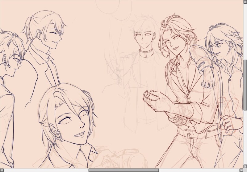The width and height of the screenshot is (247, 172).
Task: Click the horizontal scrollbar right arrow
Action: [241, 170]
